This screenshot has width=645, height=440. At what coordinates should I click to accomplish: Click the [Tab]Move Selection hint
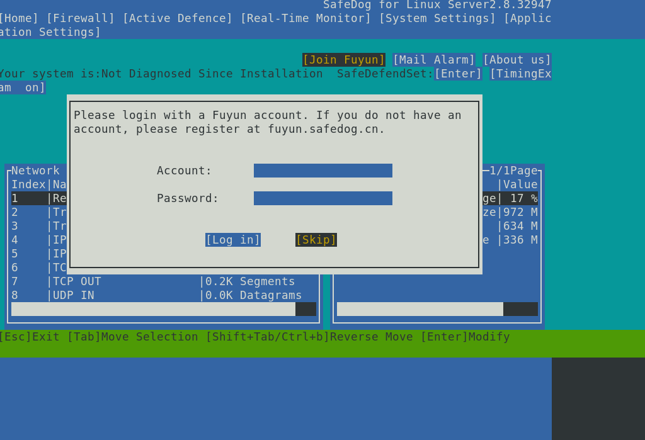pyautogui.click(x=132, y=337)
